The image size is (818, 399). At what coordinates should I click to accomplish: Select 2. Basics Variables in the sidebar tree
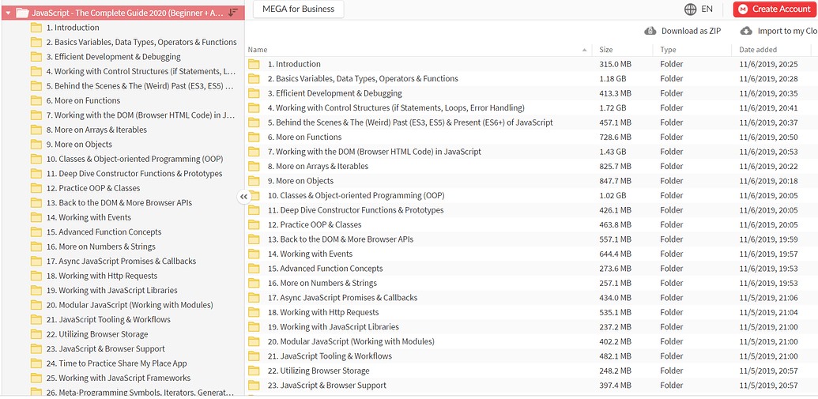[x=141, y=42]
